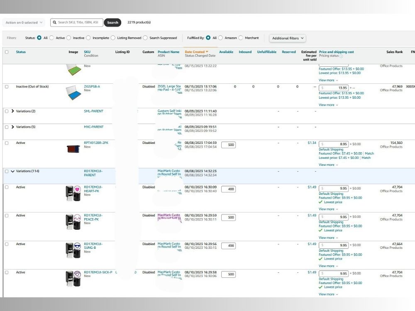The height and width of the screenshot is (311, 415).
Task: Sort by Status column header
Action: pyautogui.click(x=21, y=52)
